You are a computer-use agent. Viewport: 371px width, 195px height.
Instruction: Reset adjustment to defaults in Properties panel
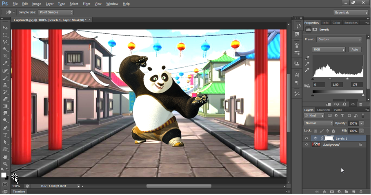tap(344, 104)
